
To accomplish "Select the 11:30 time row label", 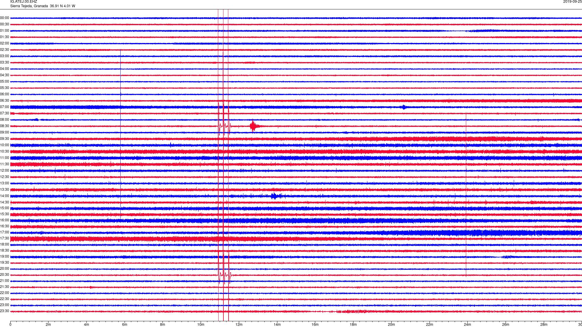I will tap(5, 164).
